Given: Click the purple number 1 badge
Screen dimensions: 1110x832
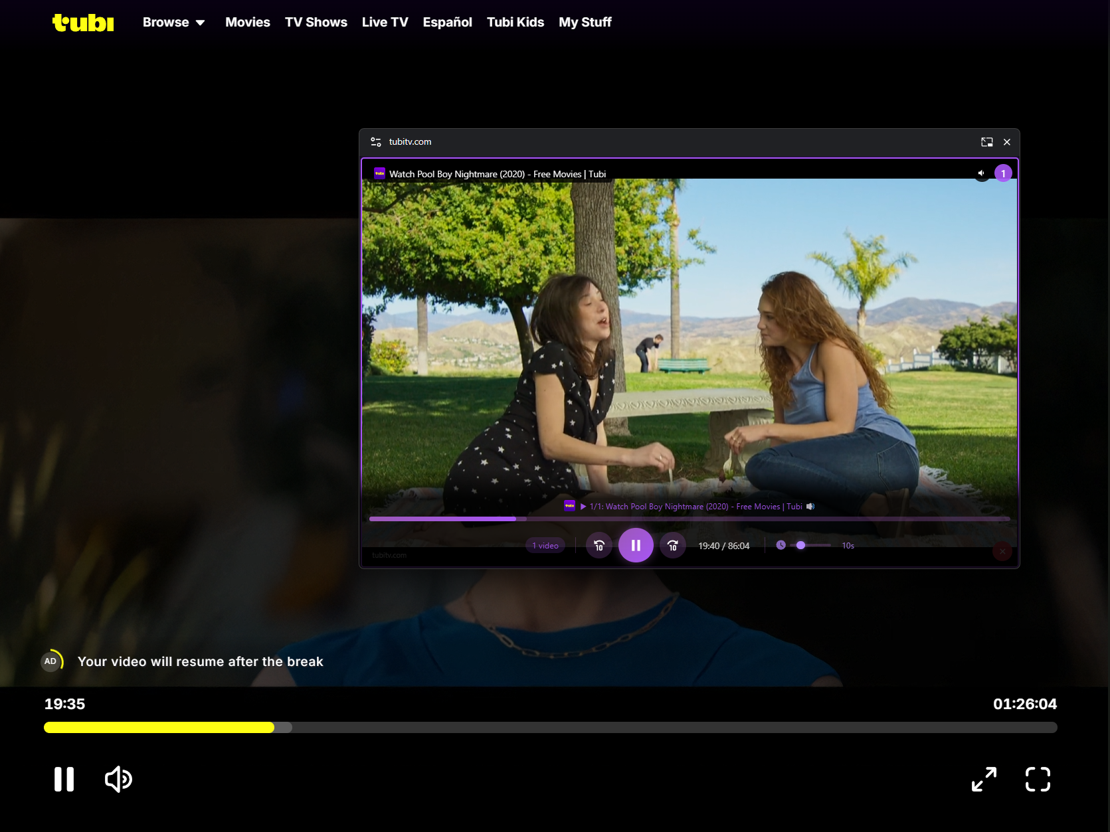Looking at the screenshot, I should tap(1003, 173).
